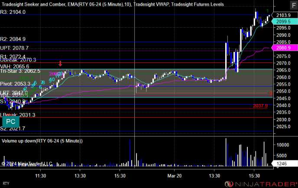Click the green number 1 above last candles
298x188 pixels.
(268, 11)
